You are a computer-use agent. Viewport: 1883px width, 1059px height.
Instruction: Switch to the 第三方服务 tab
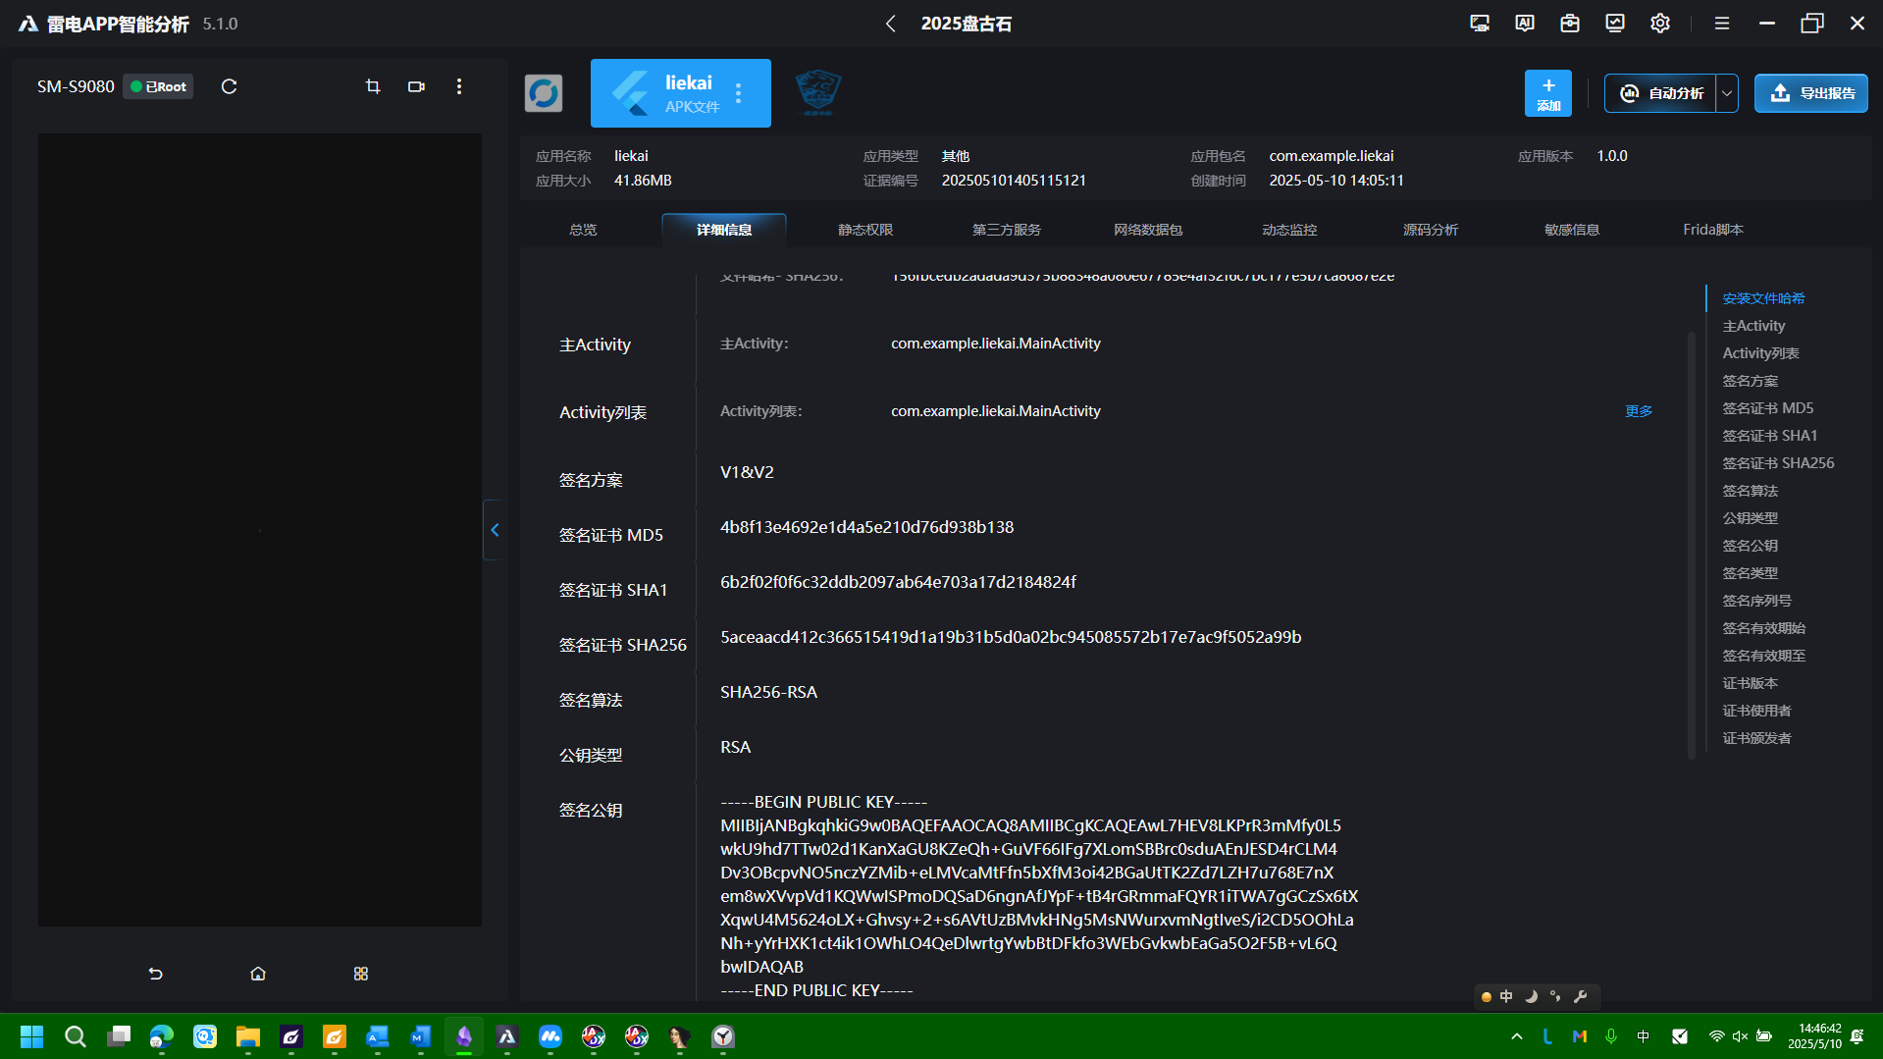(1007, 230)
